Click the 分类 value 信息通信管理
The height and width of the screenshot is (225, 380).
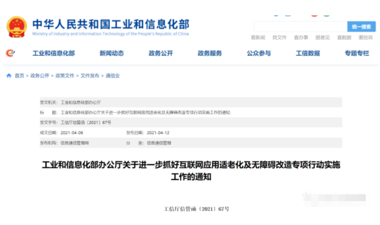[159, 143]
